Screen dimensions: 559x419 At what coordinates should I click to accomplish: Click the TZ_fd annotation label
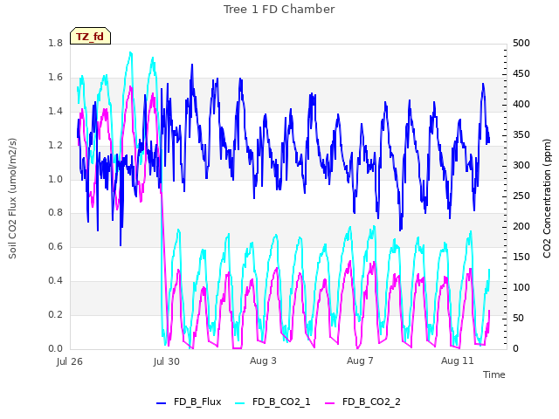pyautogui.click(x=90, y=36)
